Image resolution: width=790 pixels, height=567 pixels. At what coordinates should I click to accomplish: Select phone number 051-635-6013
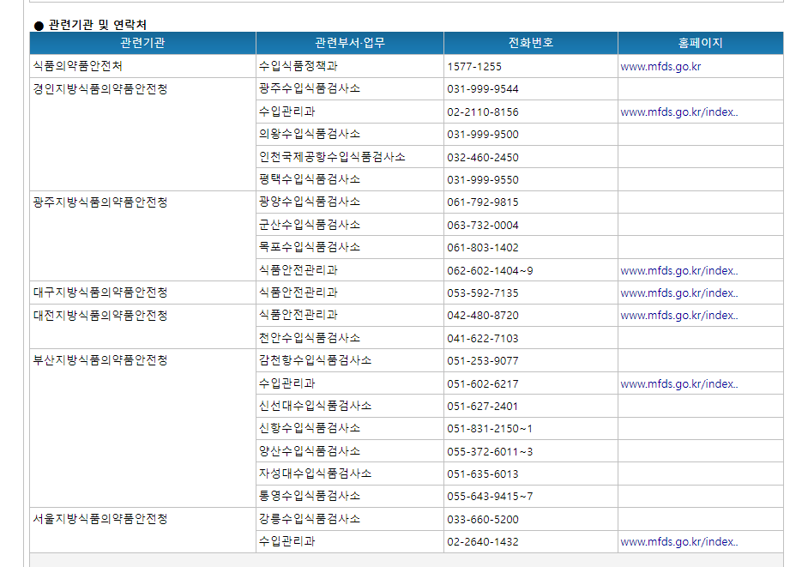click(483, 474)
